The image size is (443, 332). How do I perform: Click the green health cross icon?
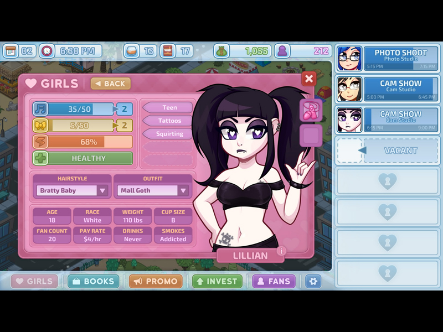pos(40,158)
